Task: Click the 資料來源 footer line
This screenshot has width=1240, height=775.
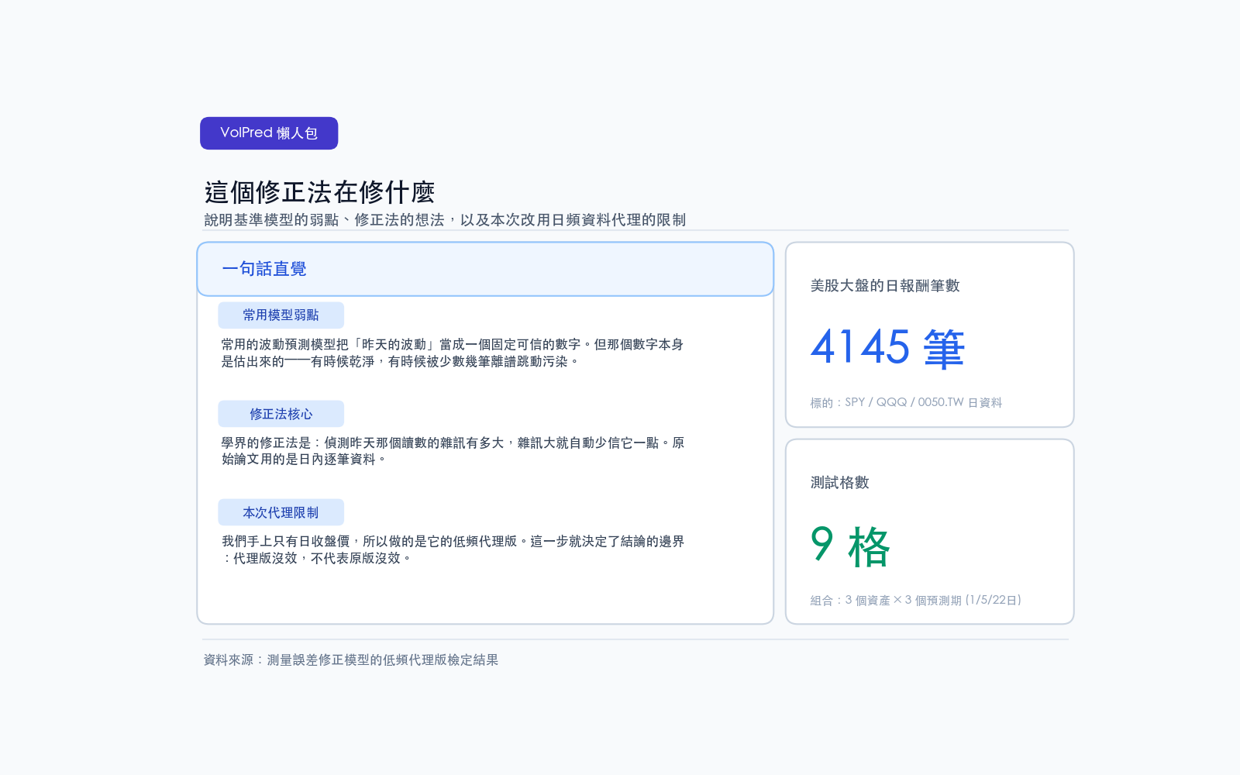Action: 350,660
